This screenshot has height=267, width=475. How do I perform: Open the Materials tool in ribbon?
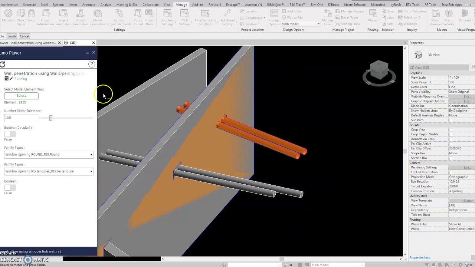coord(8,17)
